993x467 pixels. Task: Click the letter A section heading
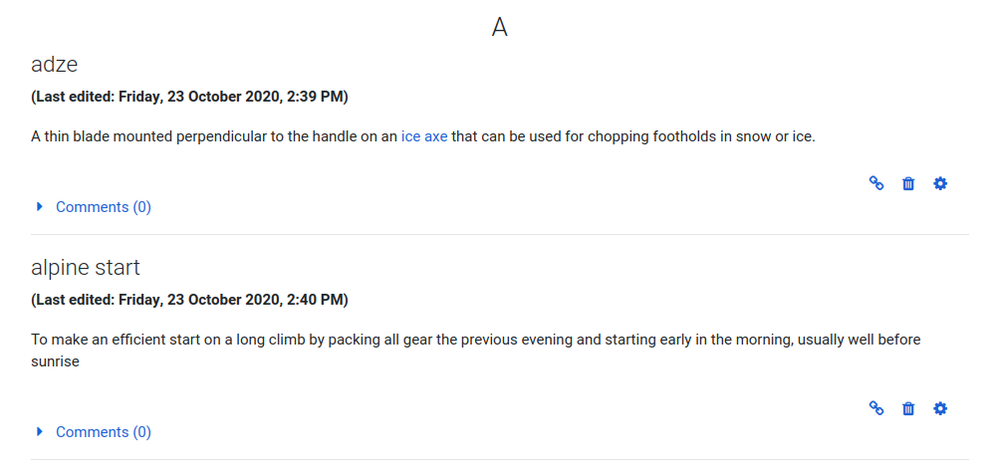[x=500, y=27]
